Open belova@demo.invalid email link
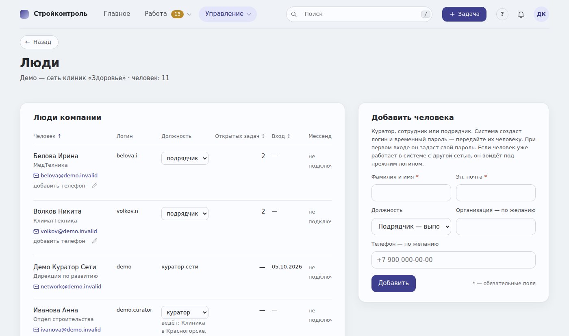The width and height of the screenshot is (569, 336). coord(69,176)
